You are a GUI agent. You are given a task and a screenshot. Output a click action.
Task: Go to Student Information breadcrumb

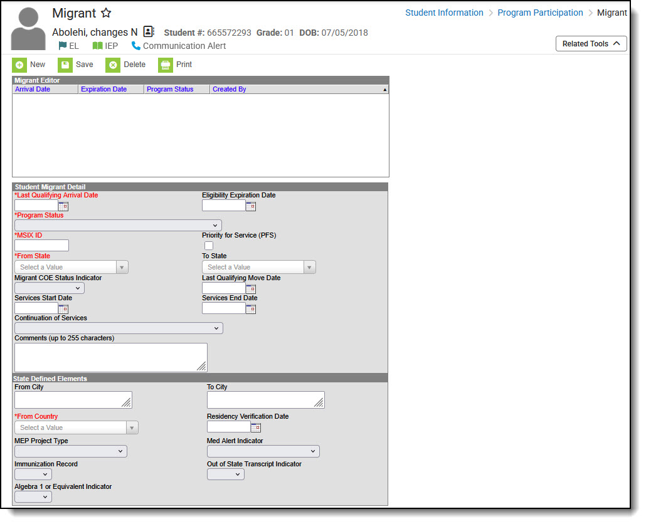tap(444, 13)
